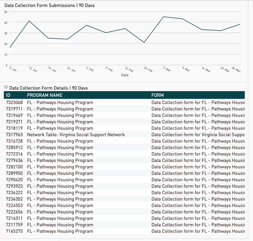Click the FORM column header
253x241 pixels.
[157, 95]
